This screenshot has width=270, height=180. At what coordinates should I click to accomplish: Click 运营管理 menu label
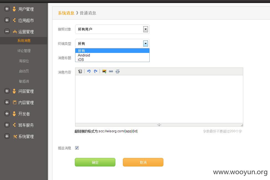click(26, 32)
